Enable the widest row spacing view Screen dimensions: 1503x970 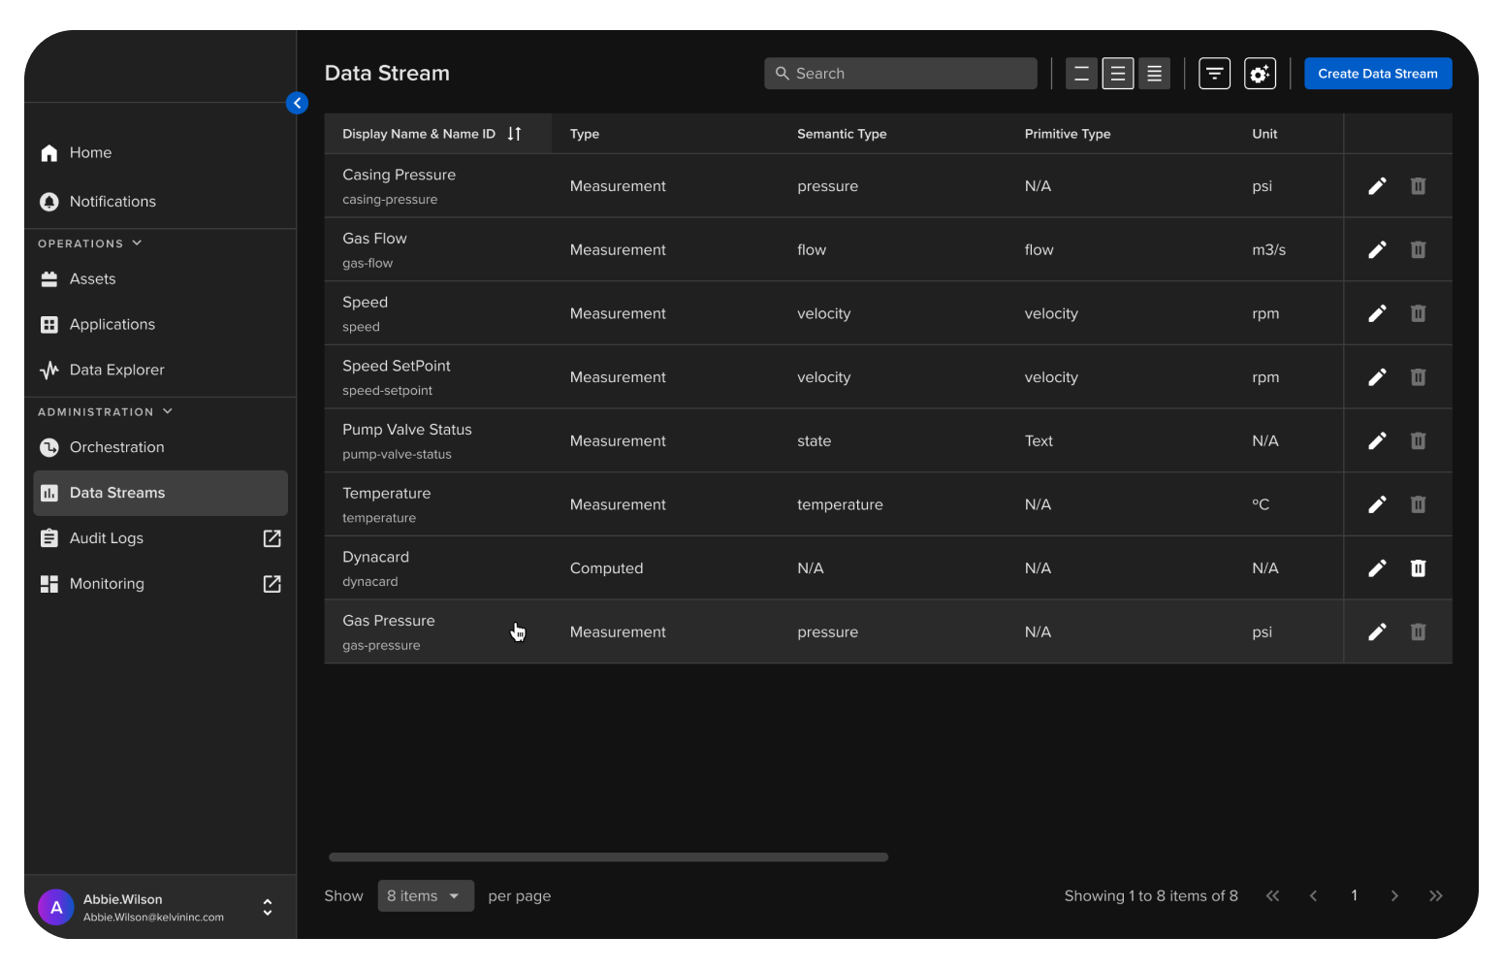tap(1081, 74)
